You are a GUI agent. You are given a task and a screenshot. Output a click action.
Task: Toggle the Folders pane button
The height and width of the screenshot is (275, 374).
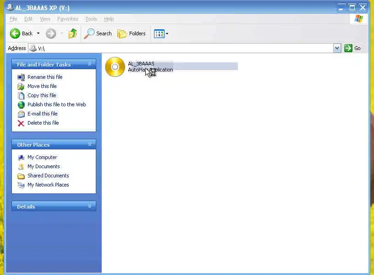(x=132, y=33)
